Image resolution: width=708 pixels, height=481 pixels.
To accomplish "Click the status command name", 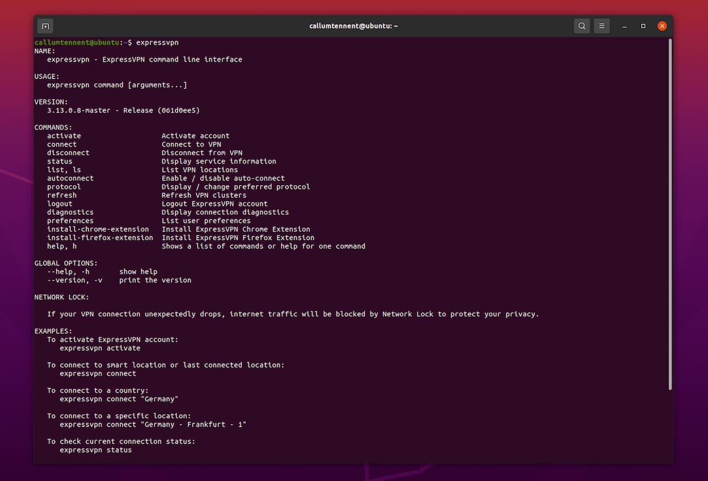I will point(59,161).
